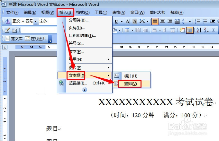This screenshot has height=141, width=219.
Task: Open line spacing dropdown arrow
Action: point(190,22)
